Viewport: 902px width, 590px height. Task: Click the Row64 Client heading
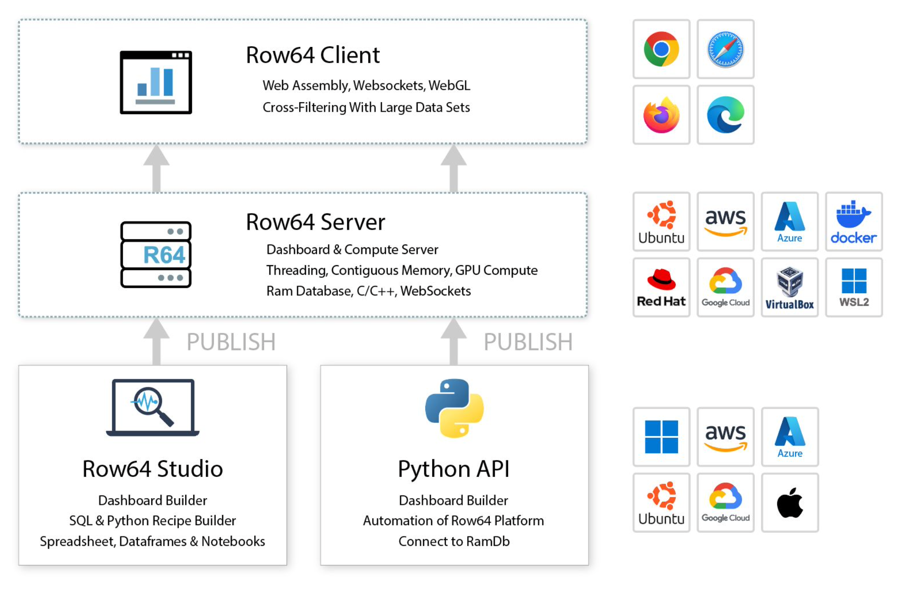(x=313, y=55)
